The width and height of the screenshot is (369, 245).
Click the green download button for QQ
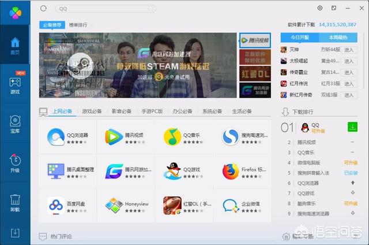pos(352,127)
